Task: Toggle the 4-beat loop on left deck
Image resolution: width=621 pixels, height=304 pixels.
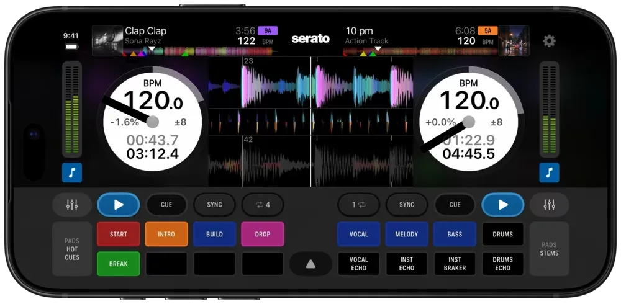Action: [x=263, y=205]
